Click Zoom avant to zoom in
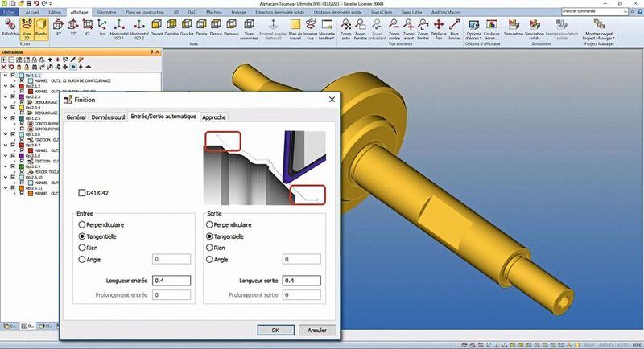Screen dimensions: 644x349 pos(408,29)
